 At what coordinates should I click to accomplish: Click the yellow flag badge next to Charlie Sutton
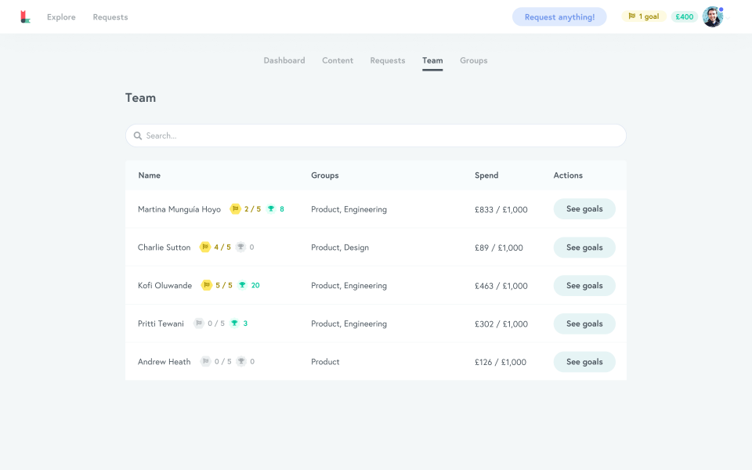tap(207, 247)
